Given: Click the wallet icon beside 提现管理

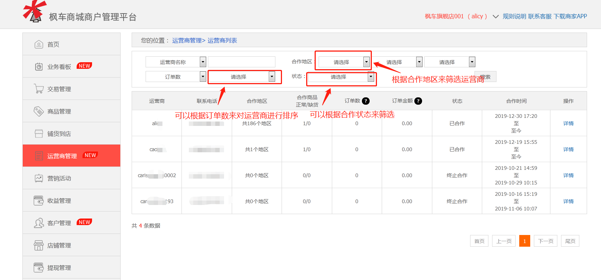Looking at the screenshot, I should pos(39,268).
